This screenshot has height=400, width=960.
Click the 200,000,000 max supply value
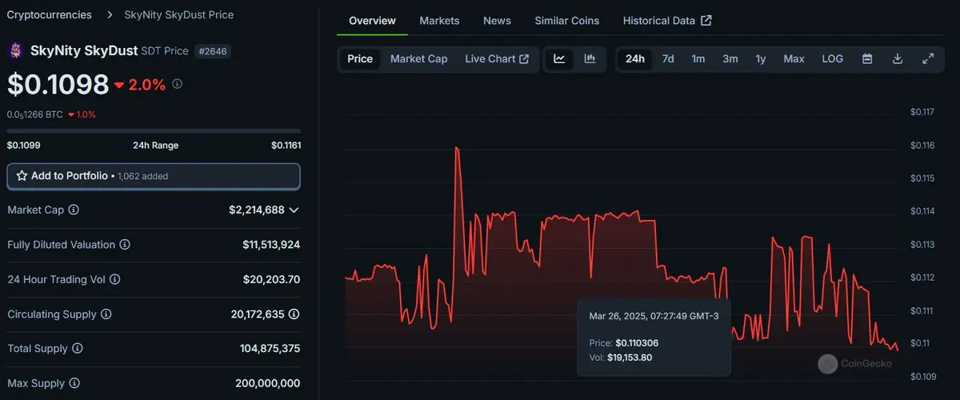tap(268, 383)
